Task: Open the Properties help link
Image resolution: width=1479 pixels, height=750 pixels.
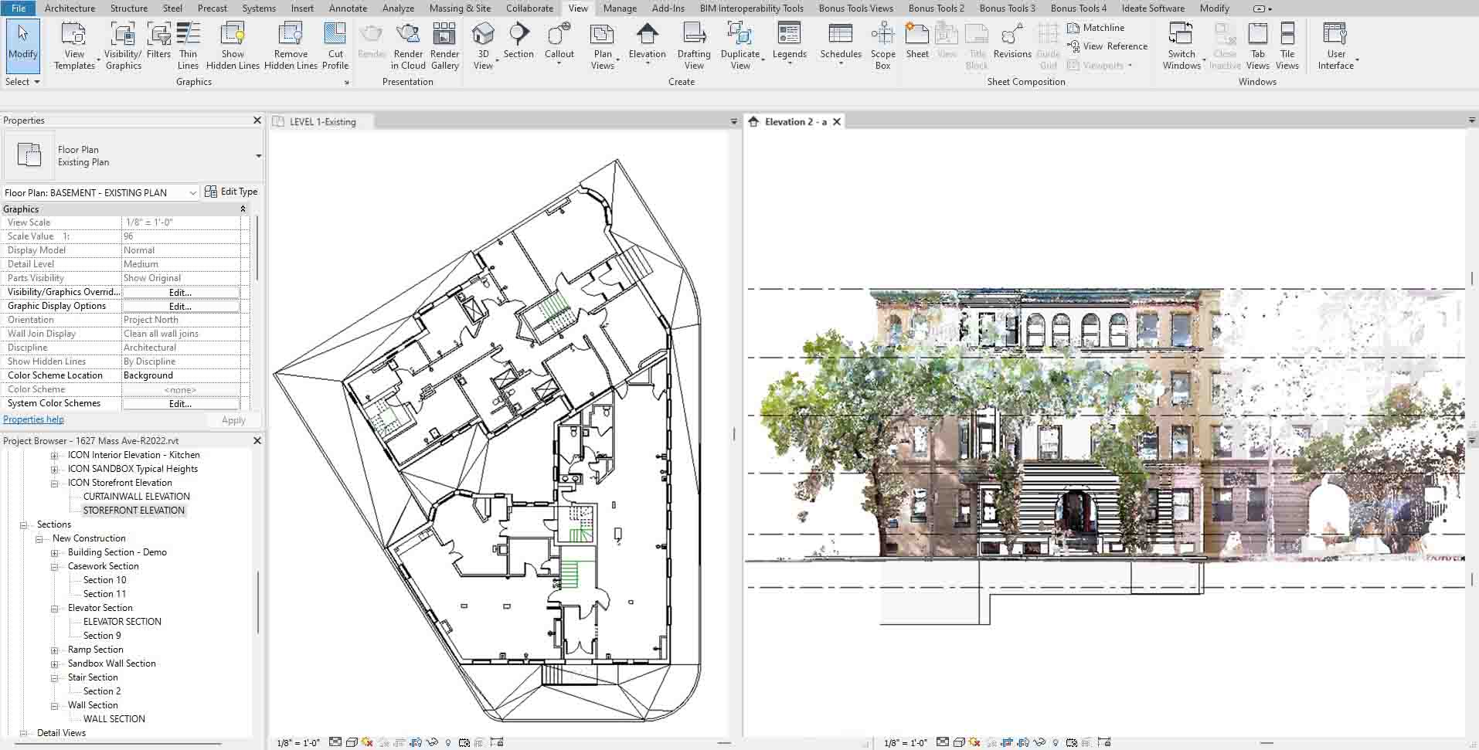Action: pos(33,419)
